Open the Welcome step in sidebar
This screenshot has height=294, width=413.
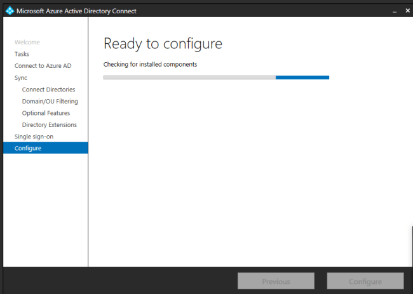pos(27,42)
